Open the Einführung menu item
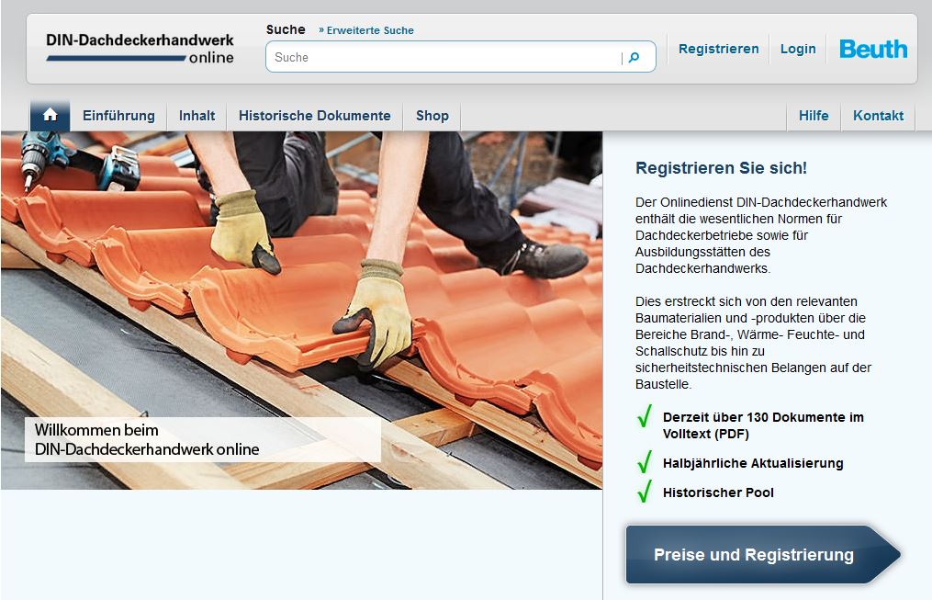 point(118,116)
